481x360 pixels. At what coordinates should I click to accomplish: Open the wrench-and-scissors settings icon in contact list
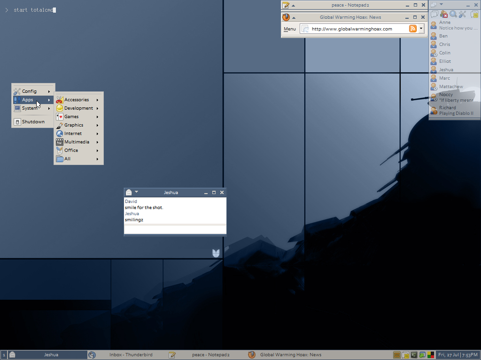tap(463, 14)
